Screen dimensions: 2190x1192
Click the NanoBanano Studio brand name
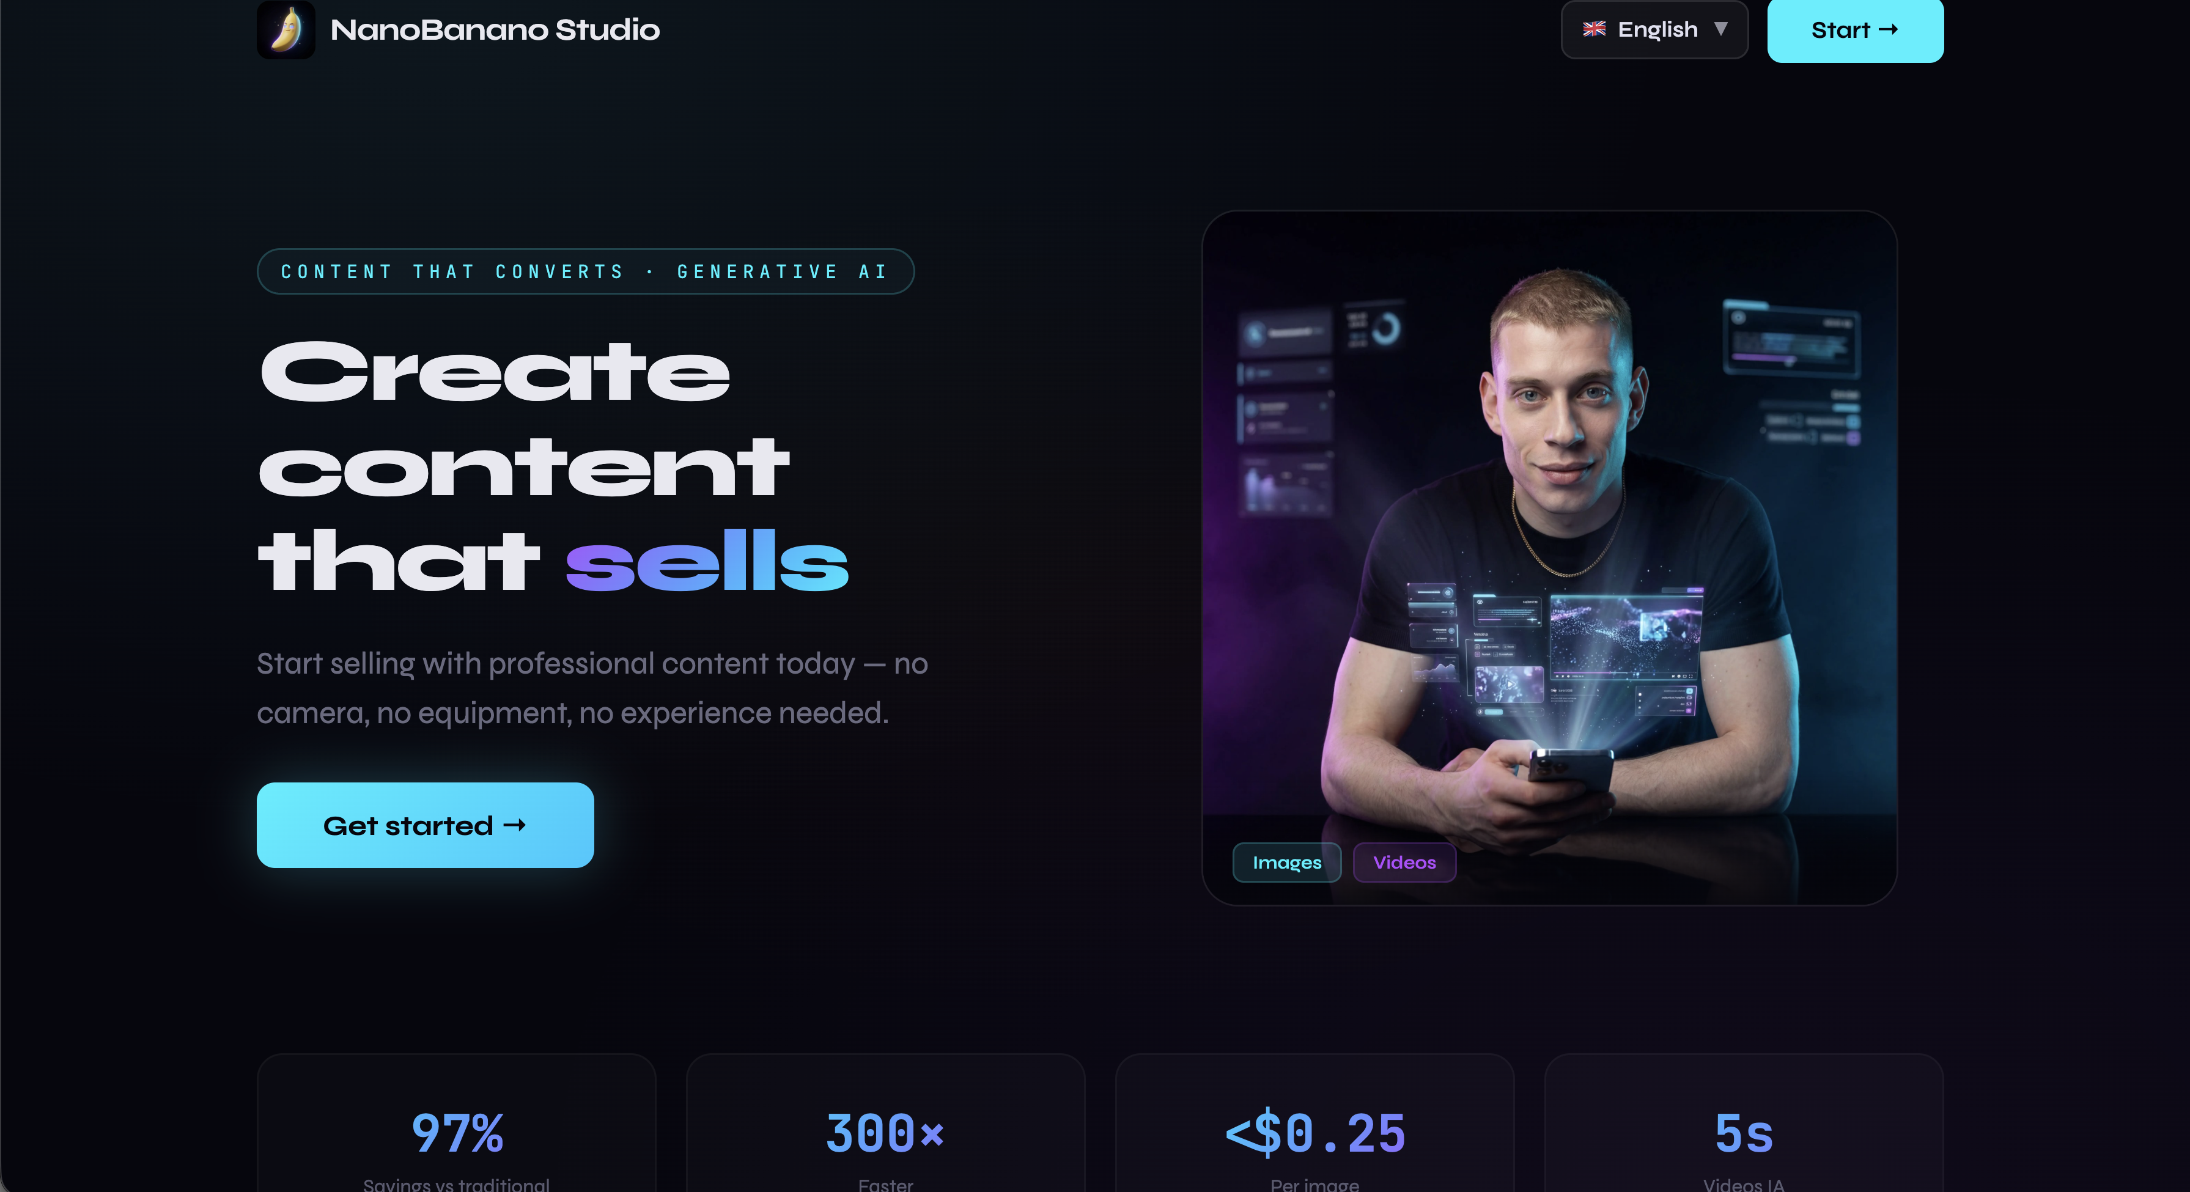(x=495, y=30)
